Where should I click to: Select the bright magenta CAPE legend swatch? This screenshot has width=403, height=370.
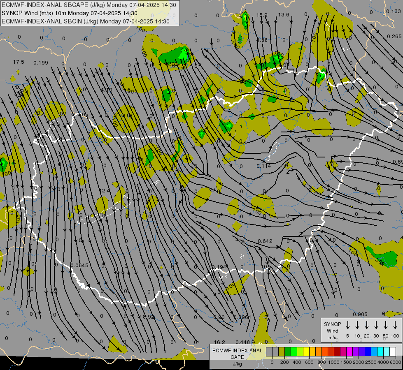coord(349,352)
